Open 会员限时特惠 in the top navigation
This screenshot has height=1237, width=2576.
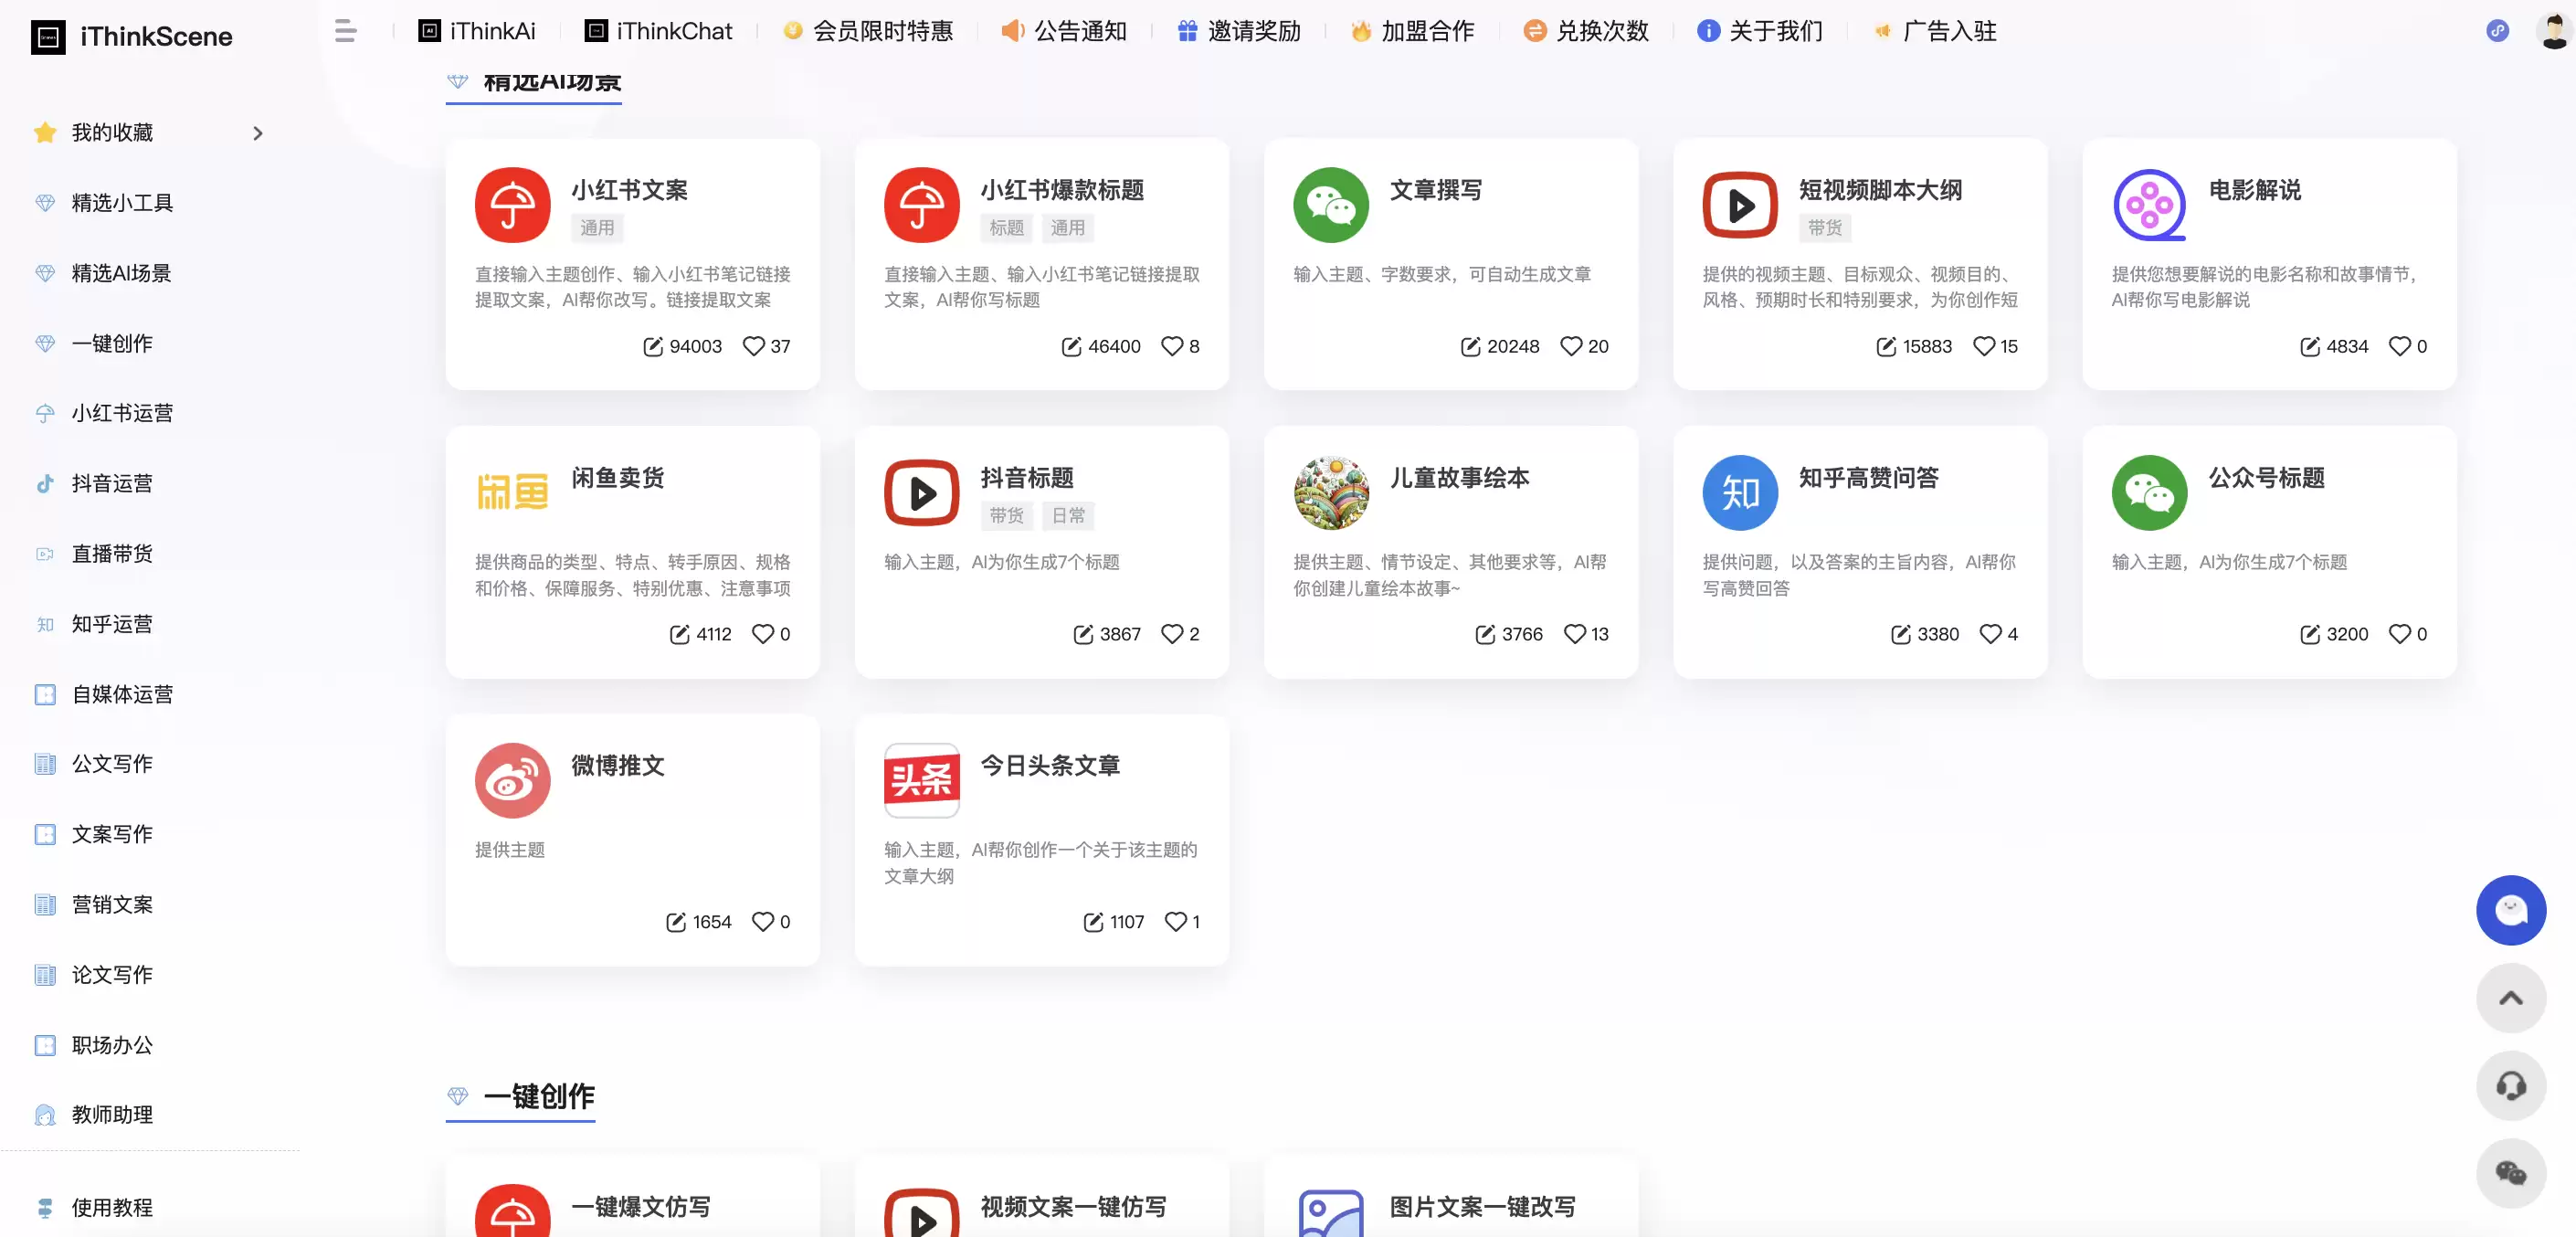click(868, 31)
